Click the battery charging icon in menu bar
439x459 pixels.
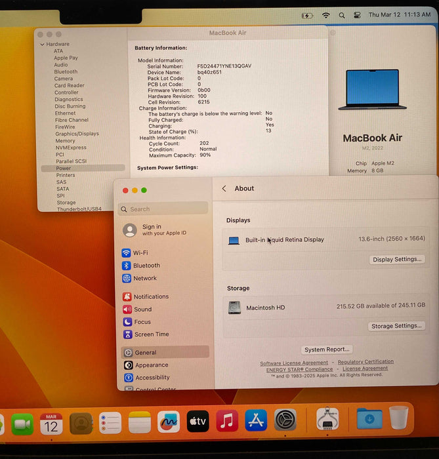tap(307, 16)
